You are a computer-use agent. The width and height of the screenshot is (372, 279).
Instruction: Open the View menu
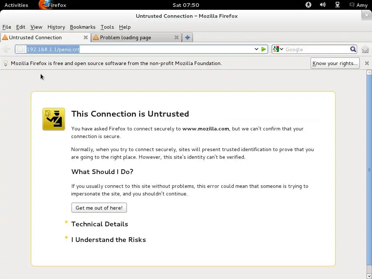point(36,27)
